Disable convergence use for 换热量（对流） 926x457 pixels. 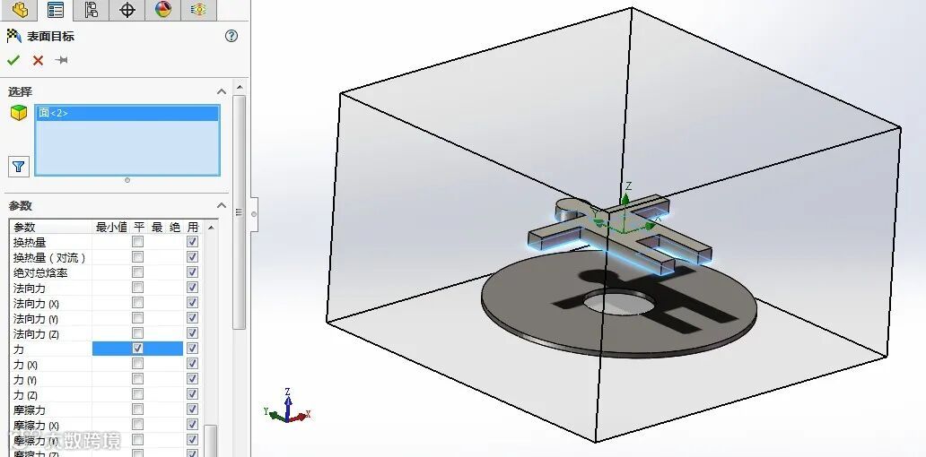click(x=193, y=257)
